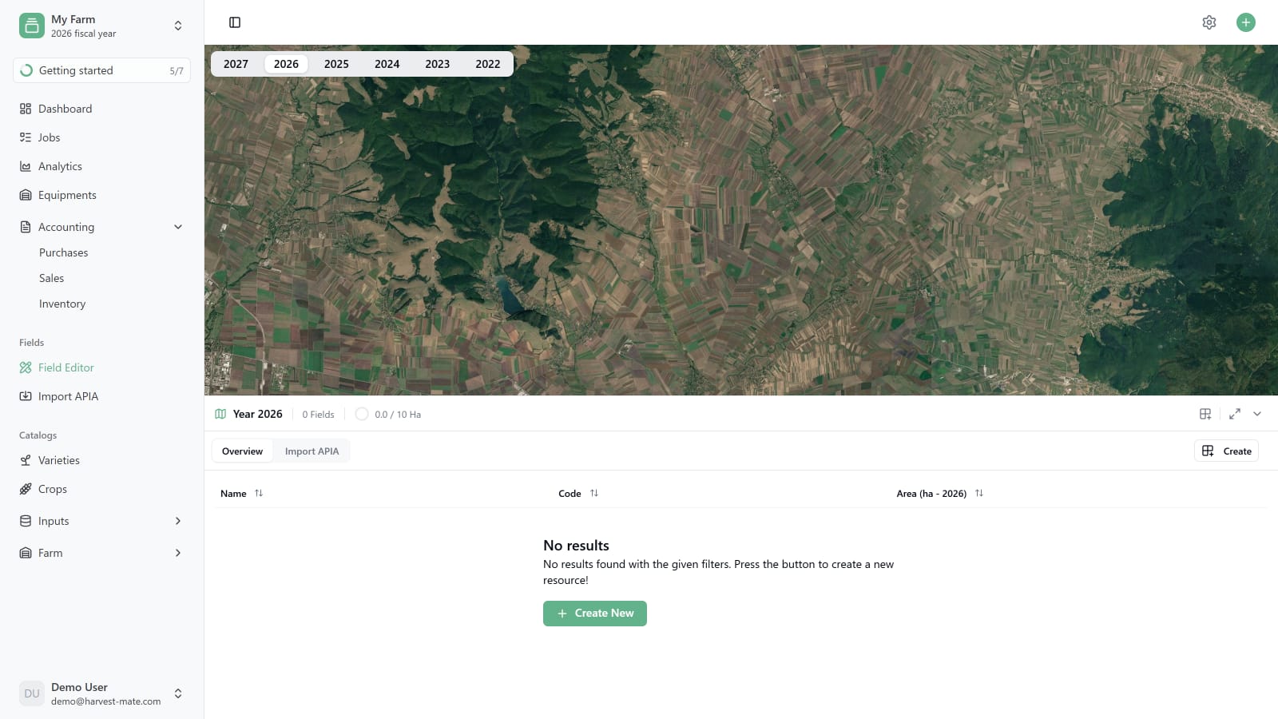
Task: Switch to the Import APIA tab
Action: 312,451
